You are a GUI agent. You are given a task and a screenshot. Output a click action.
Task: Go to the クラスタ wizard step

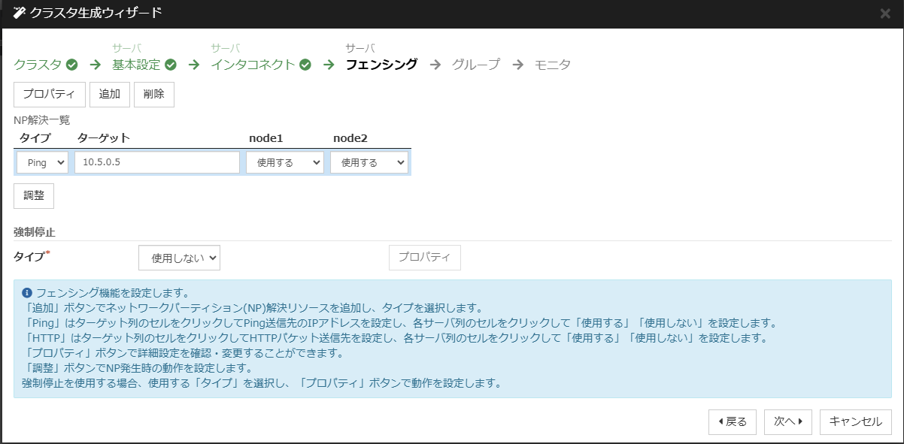tap(38, 65)
